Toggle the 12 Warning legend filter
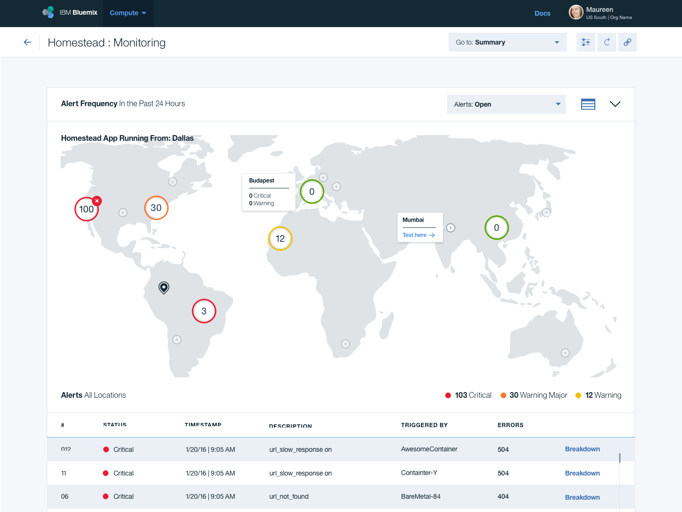 [x=598, y=395]
